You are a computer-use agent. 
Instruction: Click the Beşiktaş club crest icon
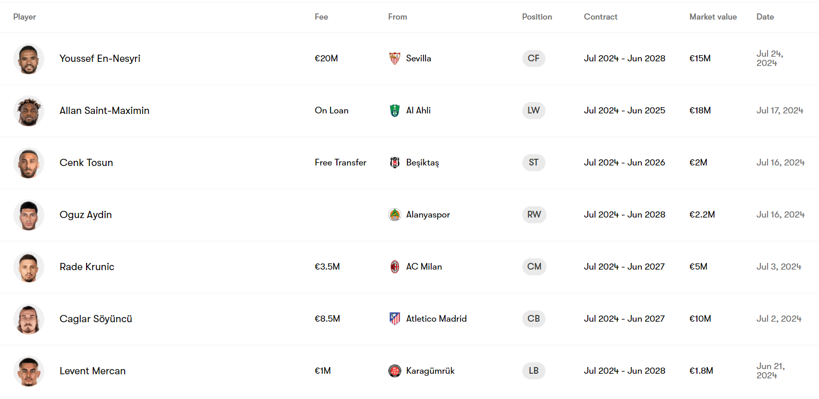[x=395, y=162]
